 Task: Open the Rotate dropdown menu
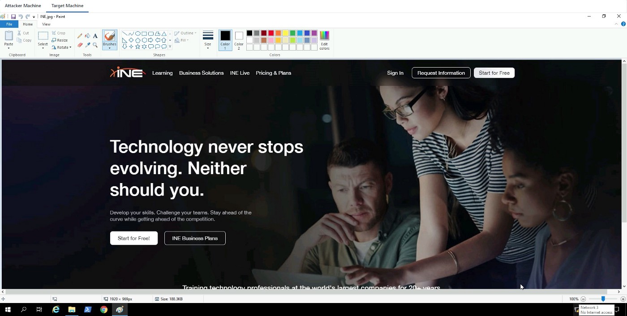pos(62,47)
